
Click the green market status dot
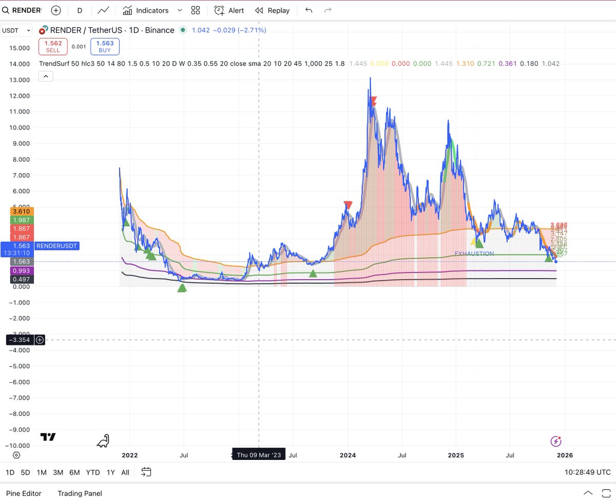tap(183, 30)
